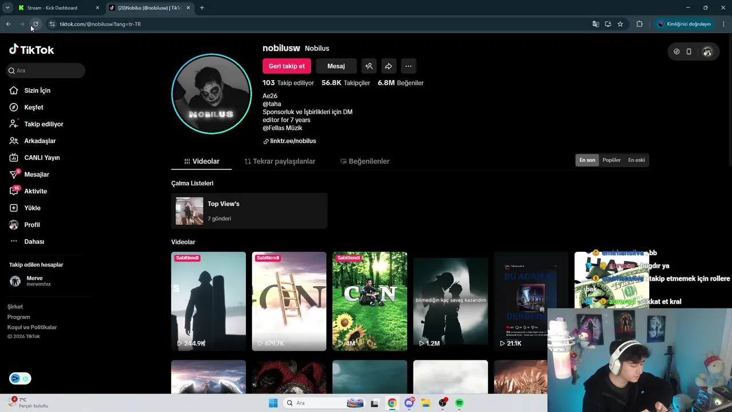The image size is (732, 412).
Task: Expand Program footer section
Action: tap(18, 317)
